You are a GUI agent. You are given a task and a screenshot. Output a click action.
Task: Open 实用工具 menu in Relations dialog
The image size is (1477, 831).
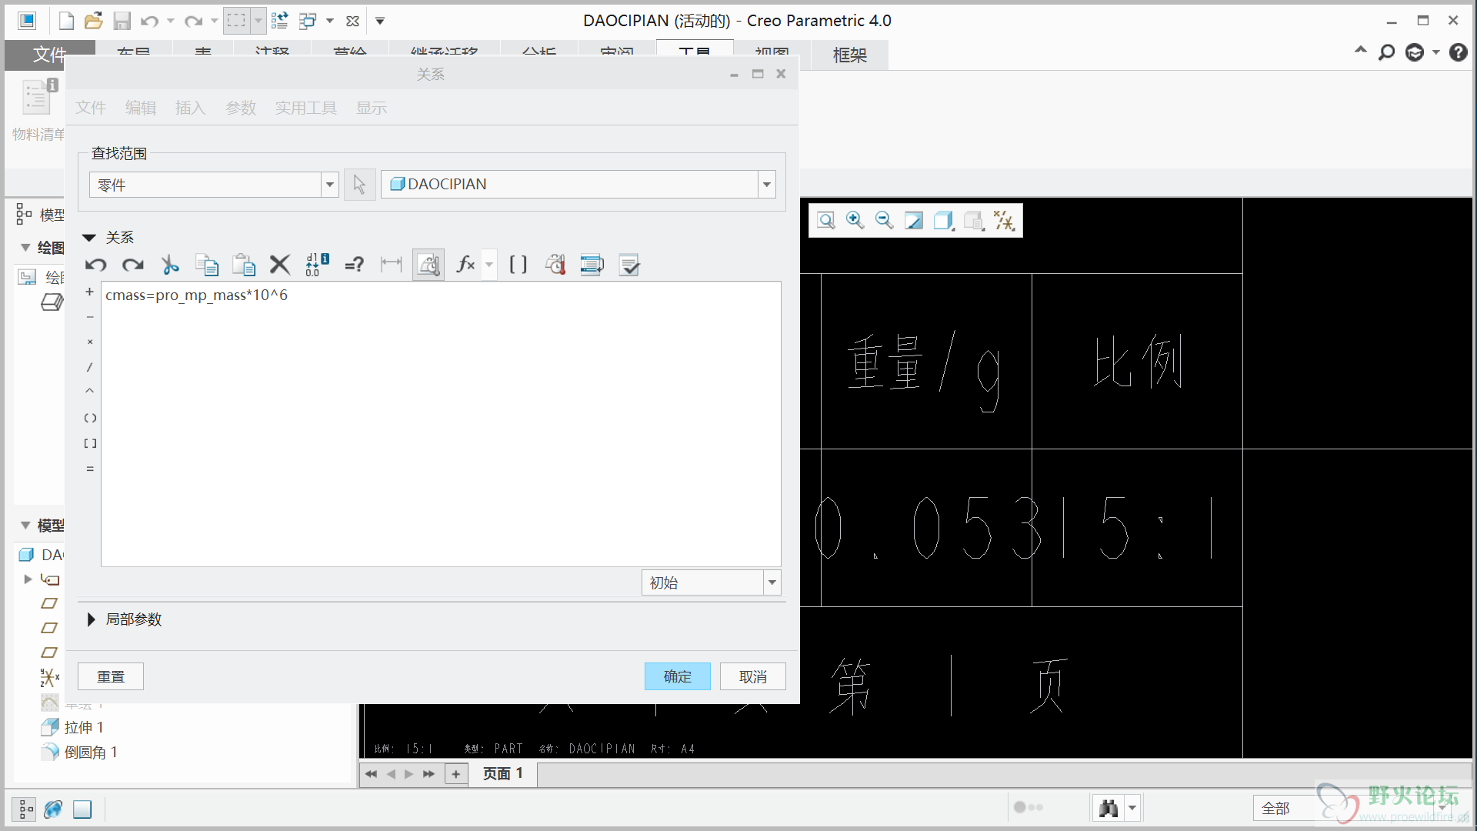306,108
